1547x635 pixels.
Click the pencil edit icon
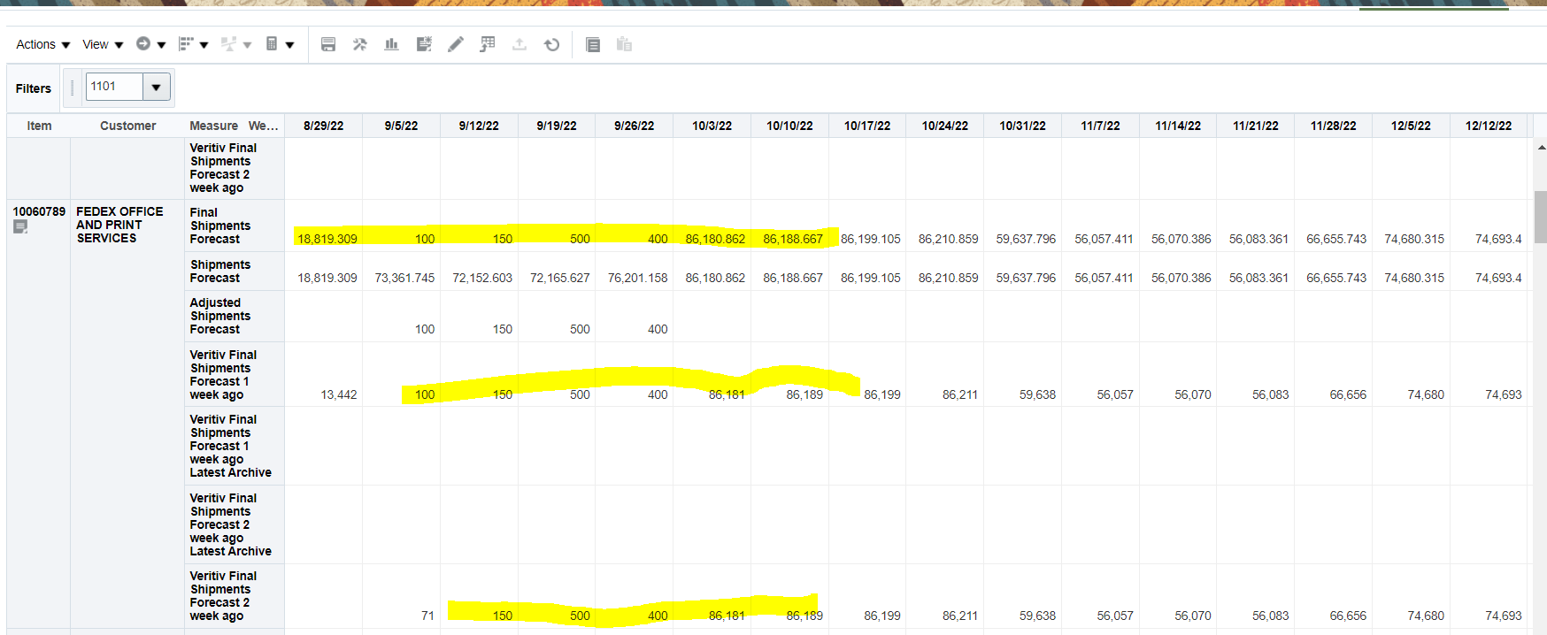tap(456, 44)
